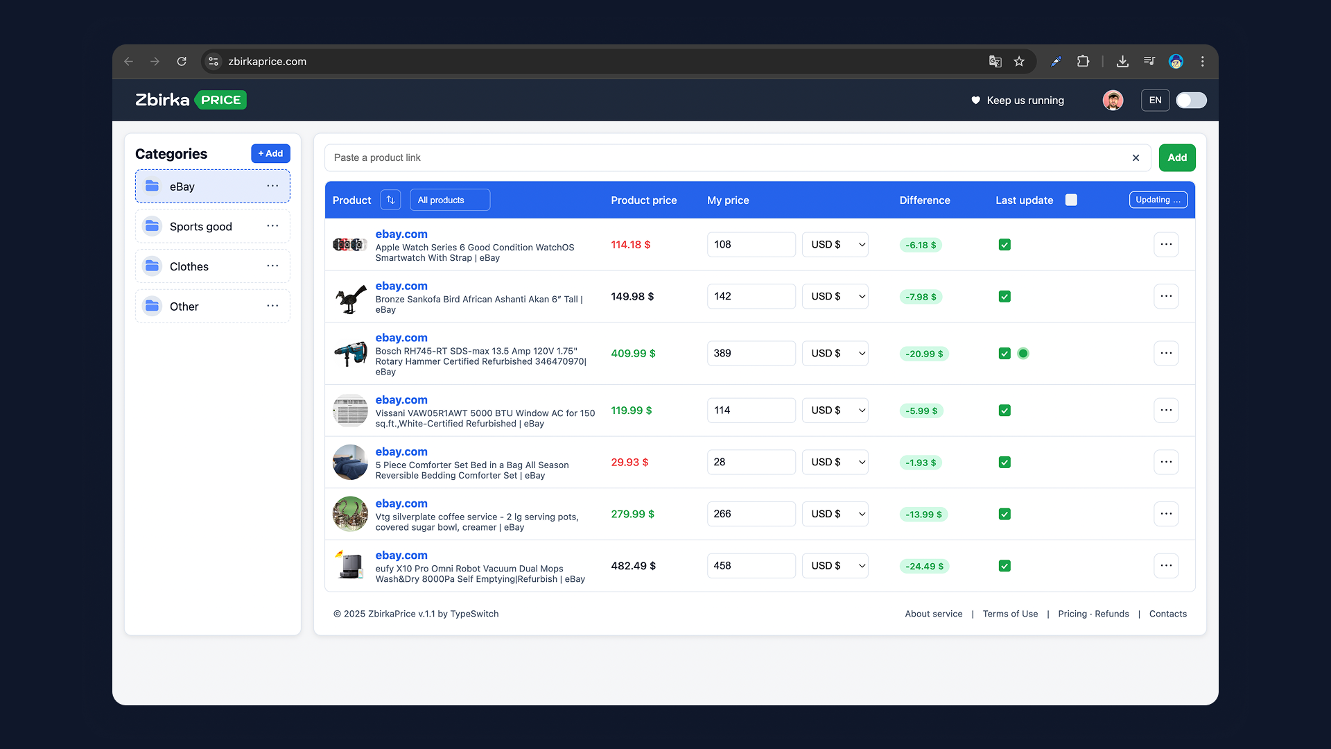
Task: Open options for Sports good category
Action: click(272, 226)
